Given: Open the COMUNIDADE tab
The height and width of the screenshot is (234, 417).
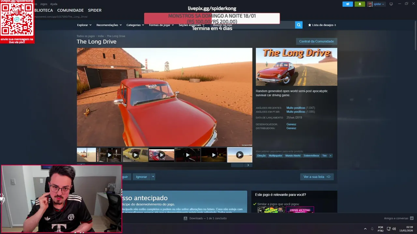Looking at the screenshot, I should point(70,10).
